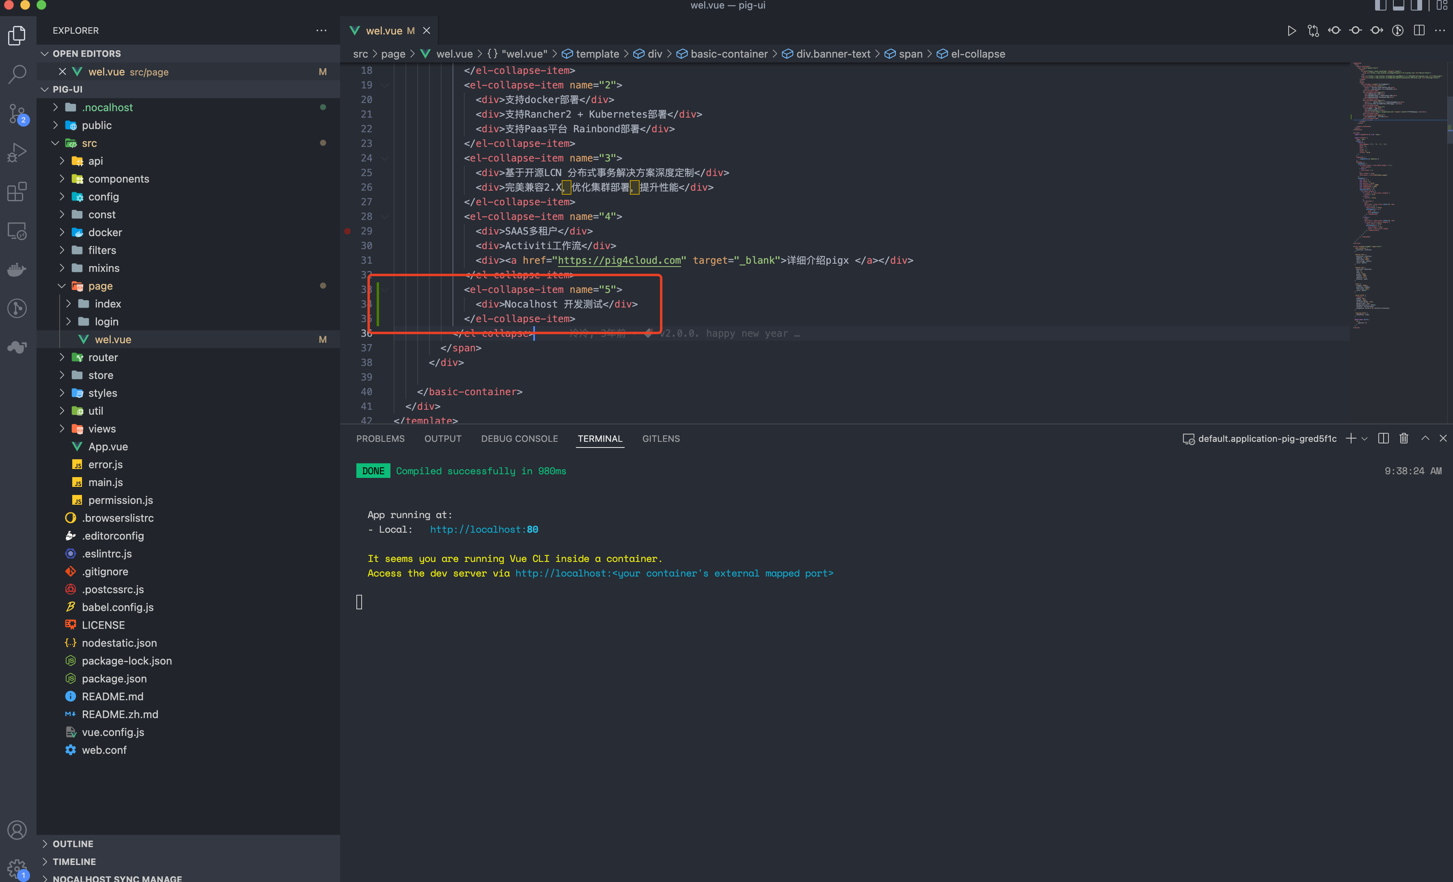Switch to the PROBLEMS tab
The height and width of the screenshot is (882, 1453).
(380, 439)
